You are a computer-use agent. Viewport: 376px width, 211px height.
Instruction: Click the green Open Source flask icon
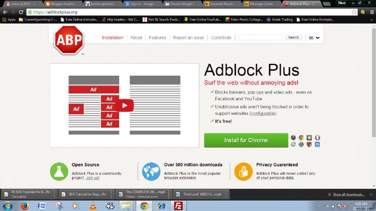(59, 172)
